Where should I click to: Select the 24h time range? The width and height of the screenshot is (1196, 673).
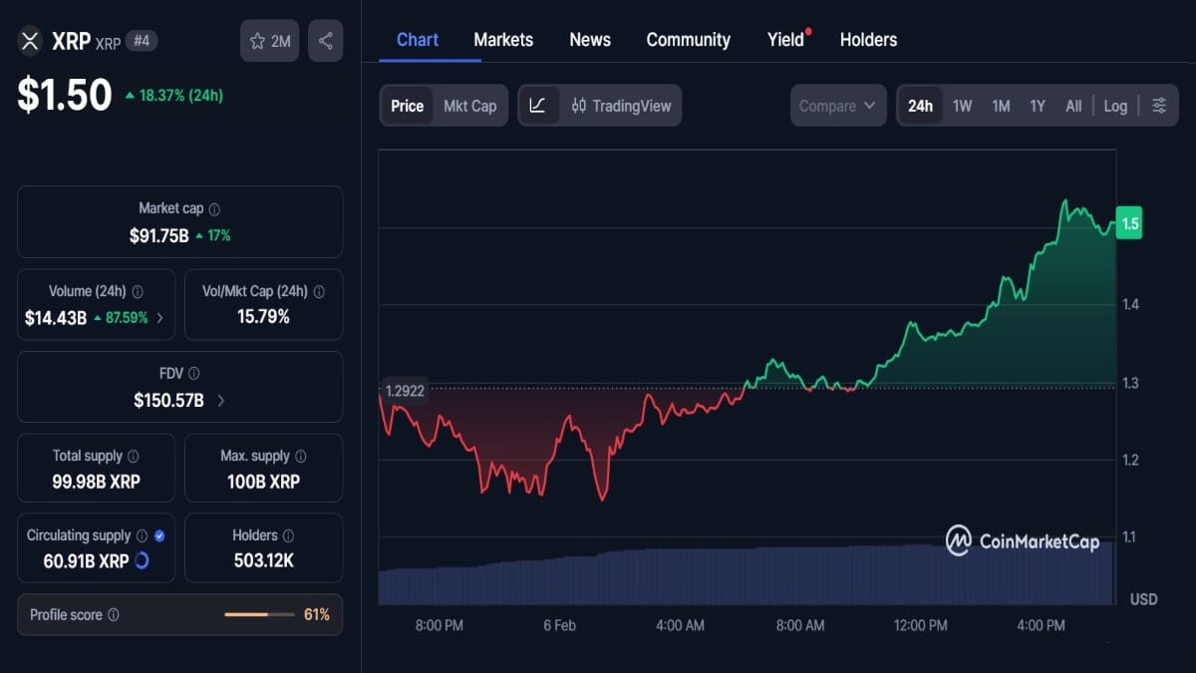[x=920, y=106]
